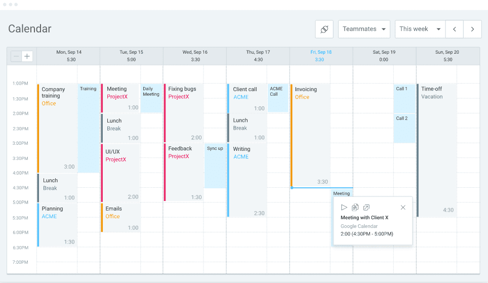The height and width of the screenshot is (283, 488).
Task: Select the Fixing bugs ProjectX entry
Action: [x=184, y=113]
